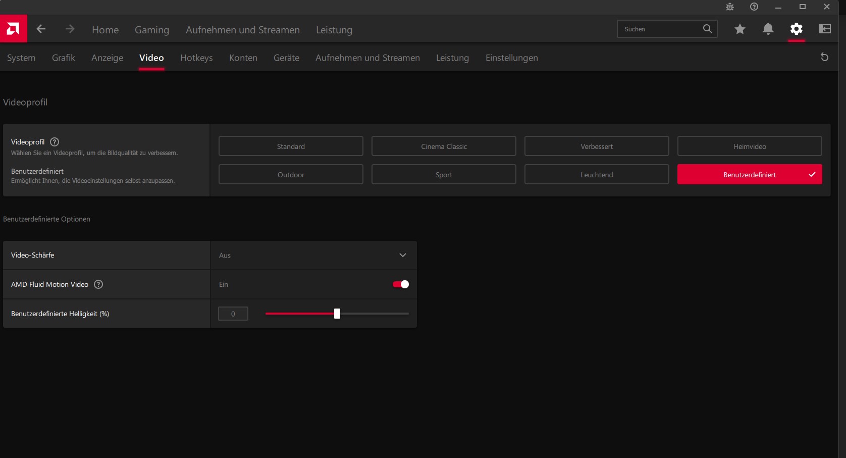
Task: Switch to the Einstellungen tab
Action: click(512, 58)
